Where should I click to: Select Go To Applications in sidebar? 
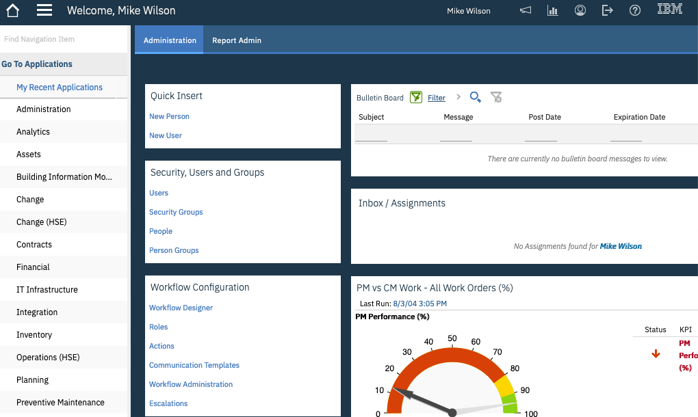pyautogui.click(x=64, y=64)
